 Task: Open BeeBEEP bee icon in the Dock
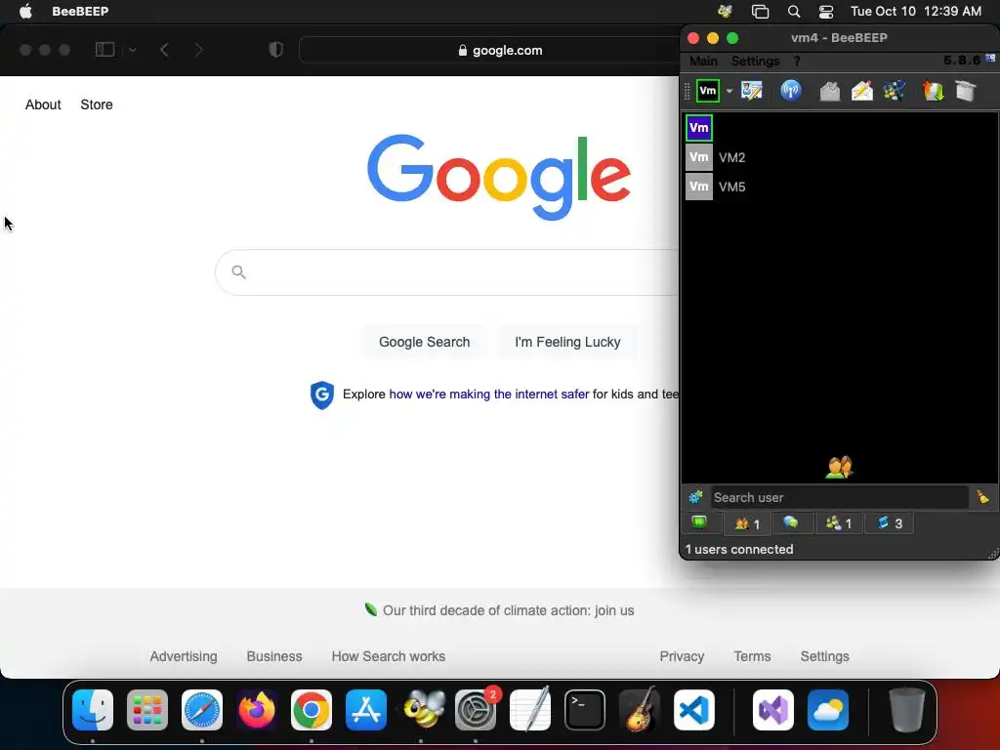pos(421,710)
